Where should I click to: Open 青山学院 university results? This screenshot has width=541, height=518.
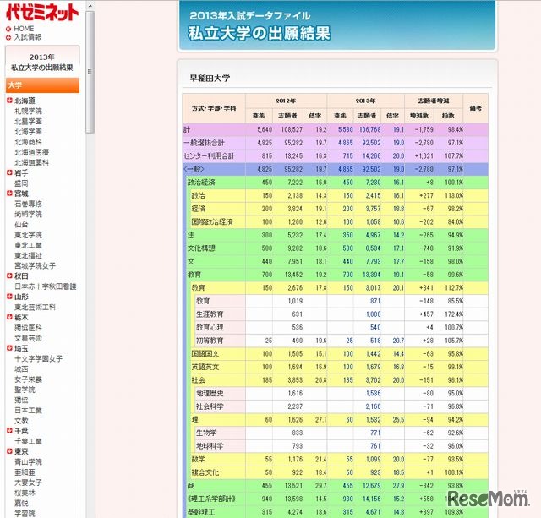tap(28, 461)
